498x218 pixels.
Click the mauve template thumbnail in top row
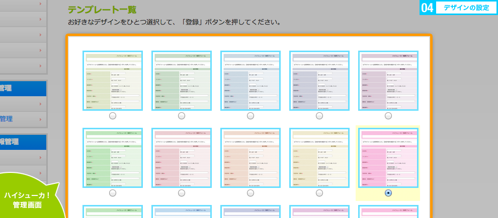388,81
